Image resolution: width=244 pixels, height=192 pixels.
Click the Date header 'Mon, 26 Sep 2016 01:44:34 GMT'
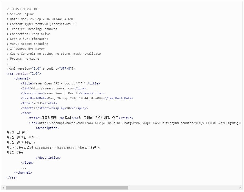pyautogui.click(x=40, y=19)
